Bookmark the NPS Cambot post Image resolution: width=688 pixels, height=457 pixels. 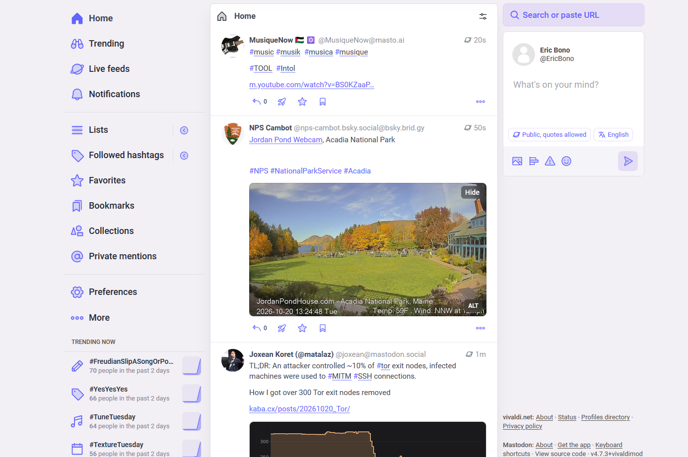323,328
